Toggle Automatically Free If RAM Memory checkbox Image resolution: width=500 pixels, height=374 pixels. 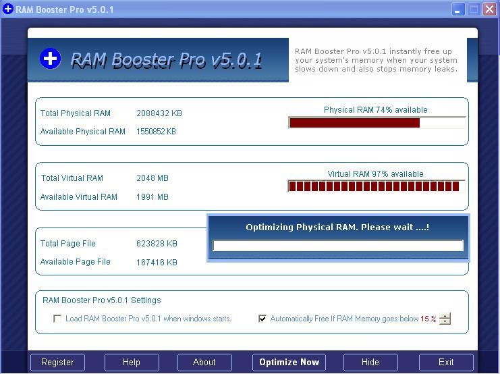(262, 319)
